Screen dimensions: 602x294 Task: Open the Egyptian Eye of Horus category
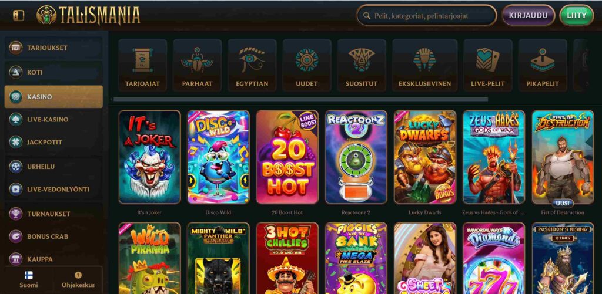pyautogui.click(x=252, y=66)
